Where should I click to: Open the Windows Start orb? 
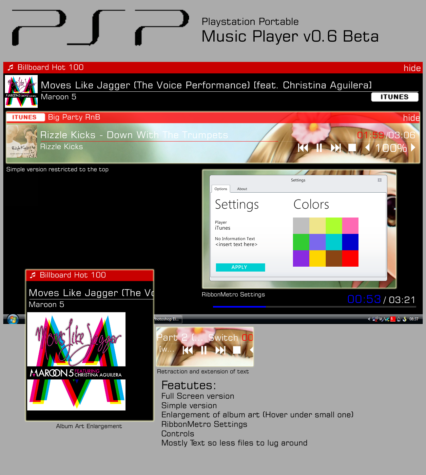point(13,319)
